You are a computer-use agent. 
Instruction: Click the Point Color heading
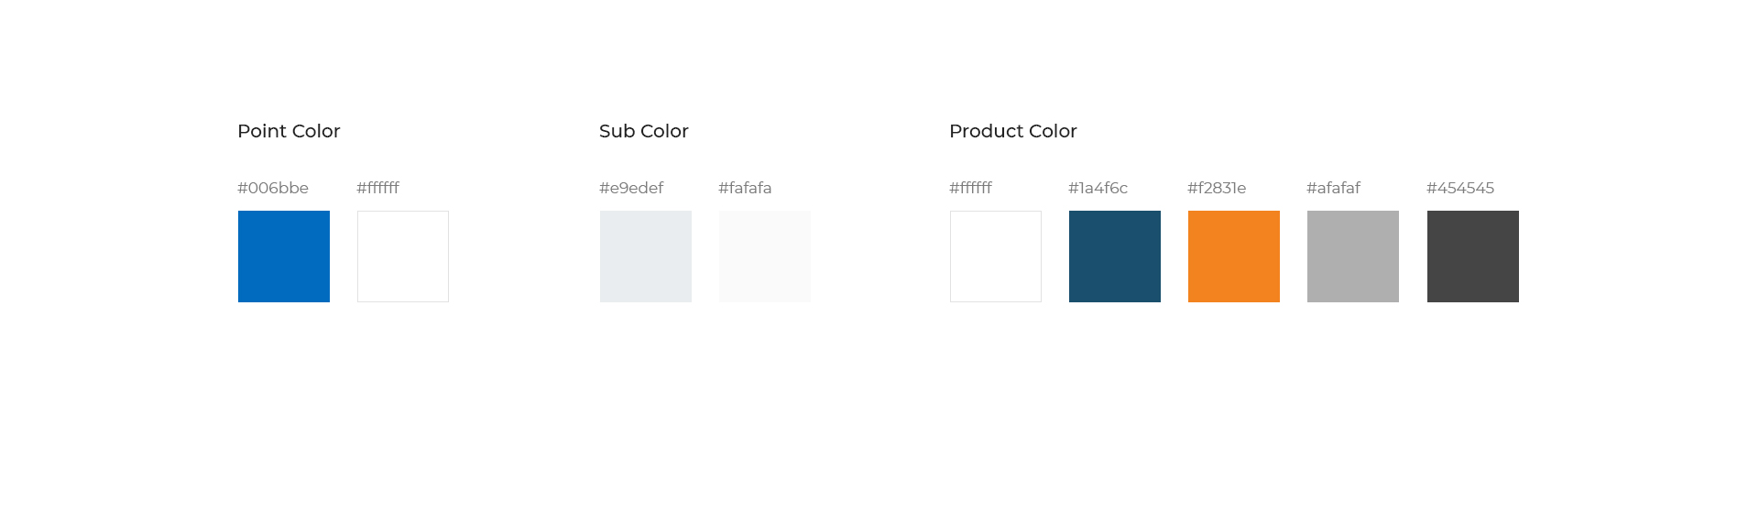tap(289, 131)
